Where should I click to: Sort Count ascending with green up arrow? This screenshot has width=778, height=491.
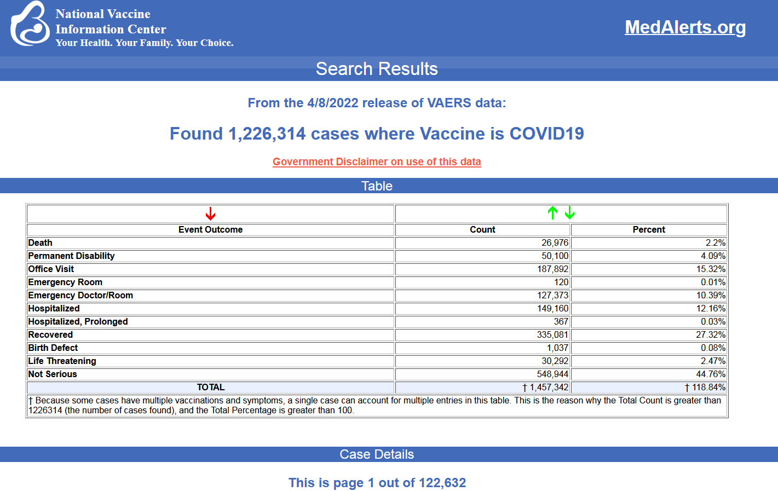point(552,213)
